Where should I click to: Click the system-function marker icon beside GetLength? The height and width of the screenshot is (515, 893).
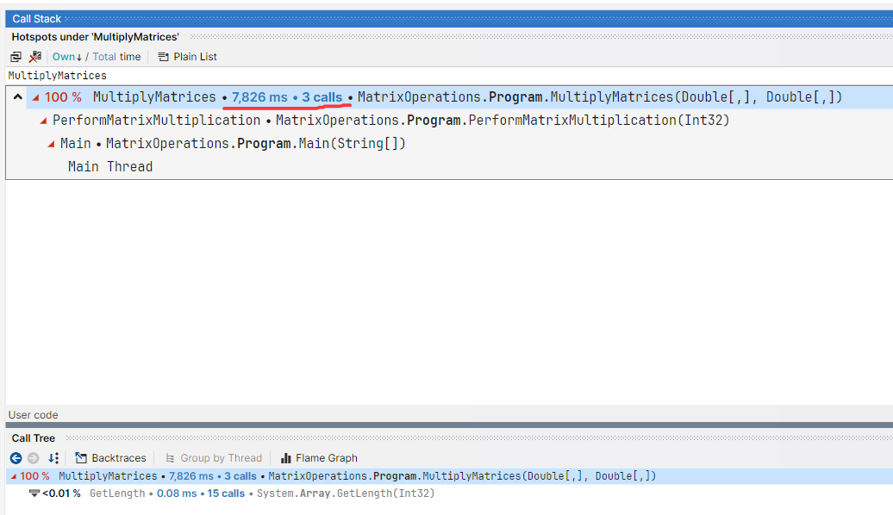coord(34,493)
